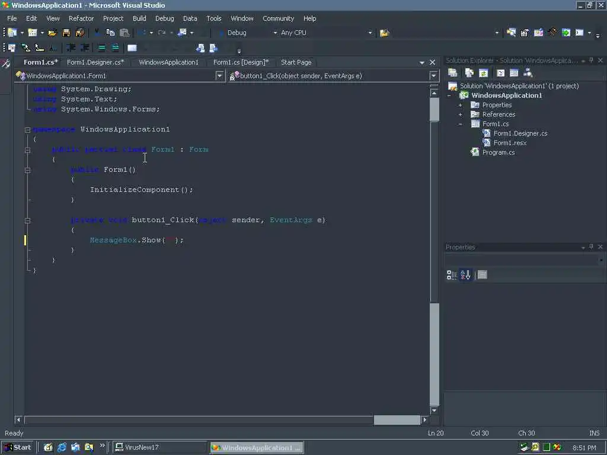This screenshot has height=455, width=607.
Task: Click the horizontal scrollbar thumb in the editor
Action: (397, 419)
